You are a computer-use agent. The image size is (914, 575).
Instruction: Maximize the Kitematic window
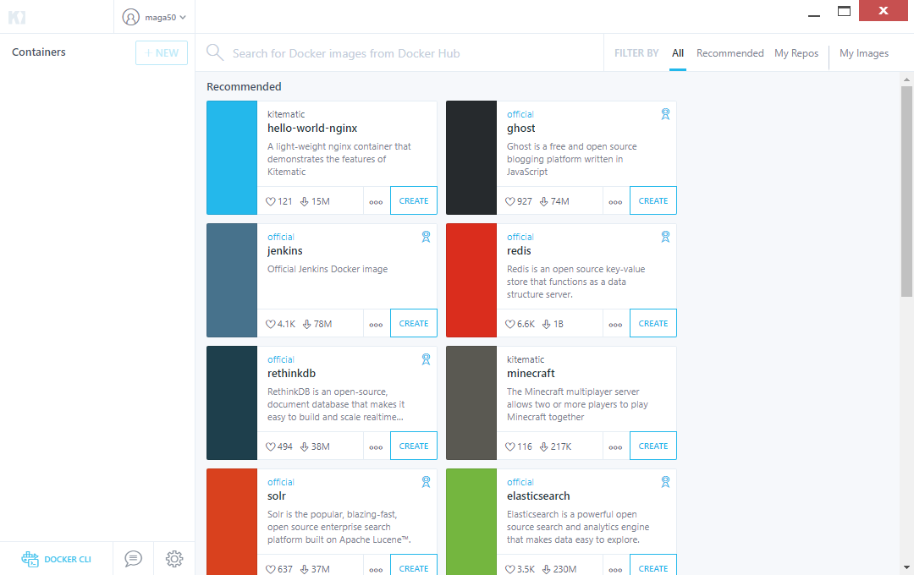(x=844, y=11)
